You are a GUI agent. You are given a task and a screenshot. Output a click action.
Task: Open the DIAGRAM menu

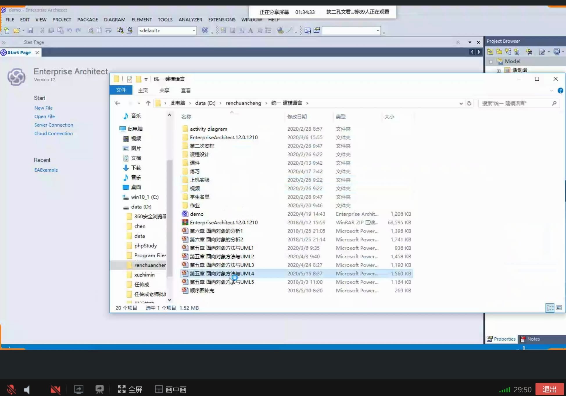[114, 19]
